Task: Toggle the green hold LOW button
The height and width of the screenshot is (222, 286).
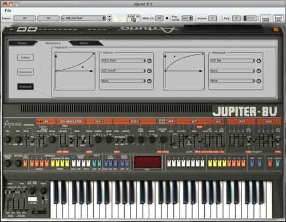Action: click(94, 163)
